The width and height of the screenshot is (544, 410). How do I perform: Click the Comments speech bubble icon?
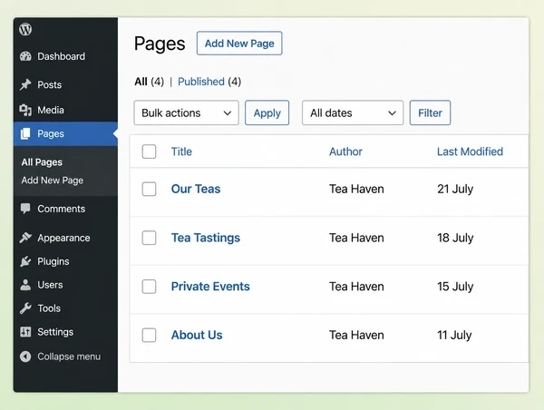(x=25, y=209)
